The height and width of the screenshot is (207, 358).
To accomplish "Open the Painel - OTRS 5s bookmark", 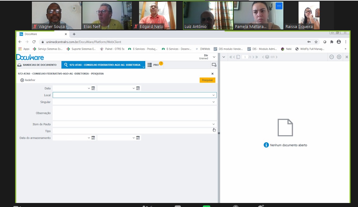I will tap(112, 49).
